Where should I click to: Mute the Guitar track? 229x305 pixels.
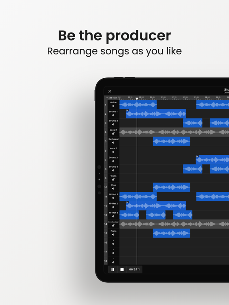pos(113,106)
